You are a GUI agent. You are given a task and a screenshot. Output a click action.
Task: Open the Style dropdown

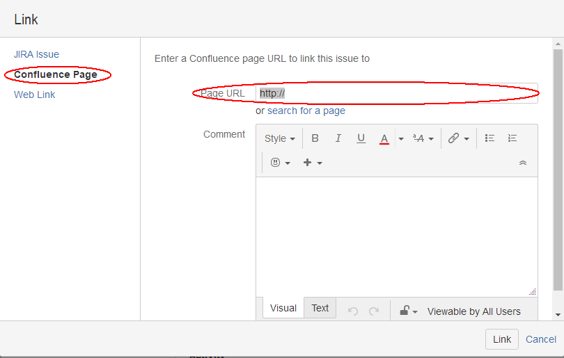pos(279,138)
